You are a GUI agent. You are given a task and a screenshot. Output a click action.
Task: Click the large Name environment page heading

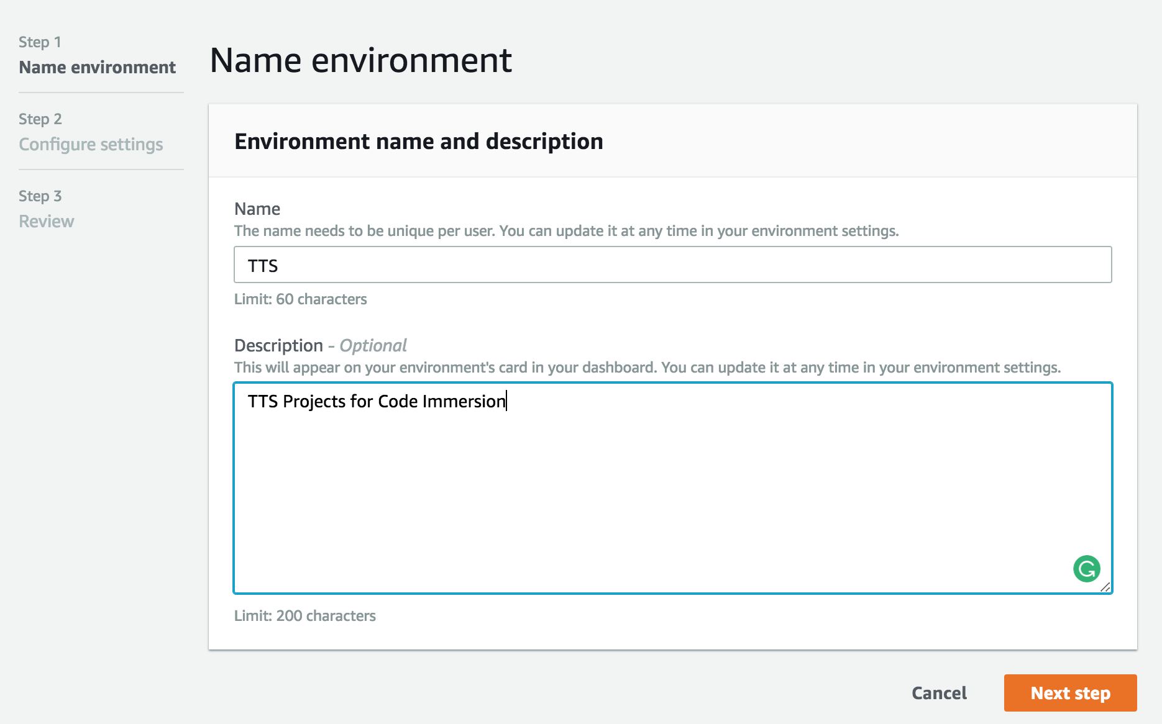click(361, 60)
